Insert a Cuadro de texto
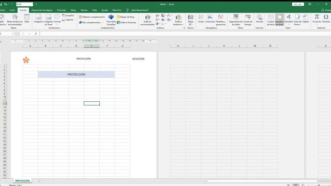331x186 pixels. 270,20
